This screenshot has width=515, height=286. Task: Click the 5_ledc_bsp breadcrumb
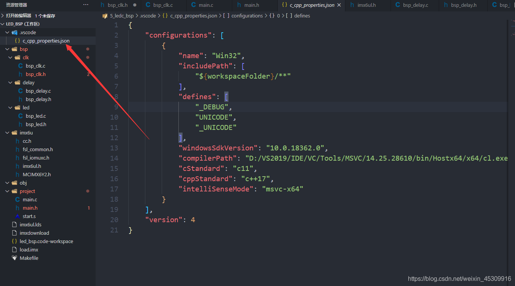[x=121, y=16]
